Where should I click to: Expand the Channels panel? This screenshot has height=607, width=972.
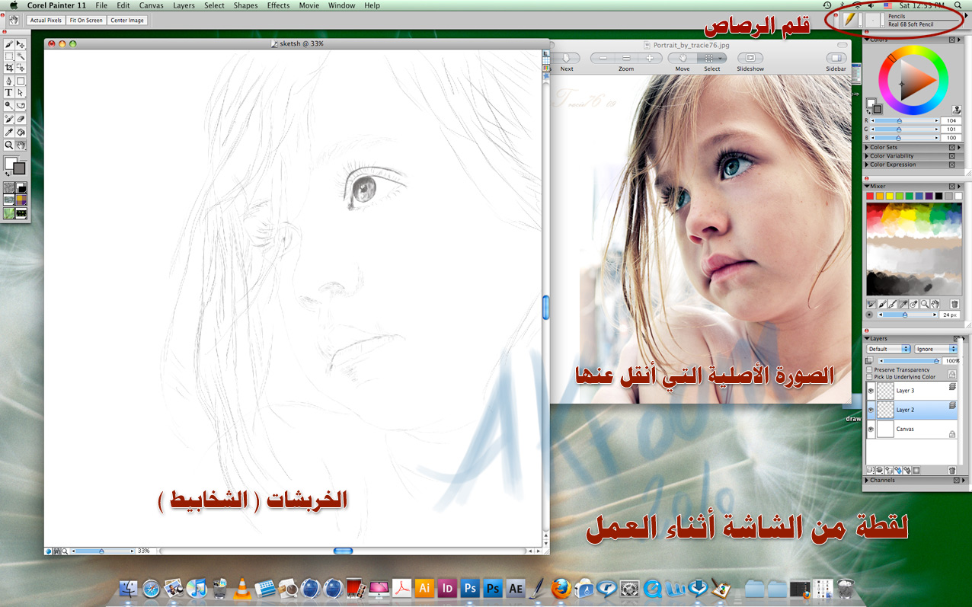point(867,480)
